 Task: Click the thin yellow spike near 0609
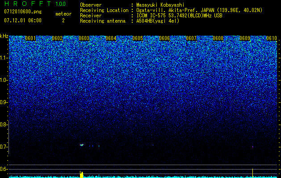pos(252,173)
